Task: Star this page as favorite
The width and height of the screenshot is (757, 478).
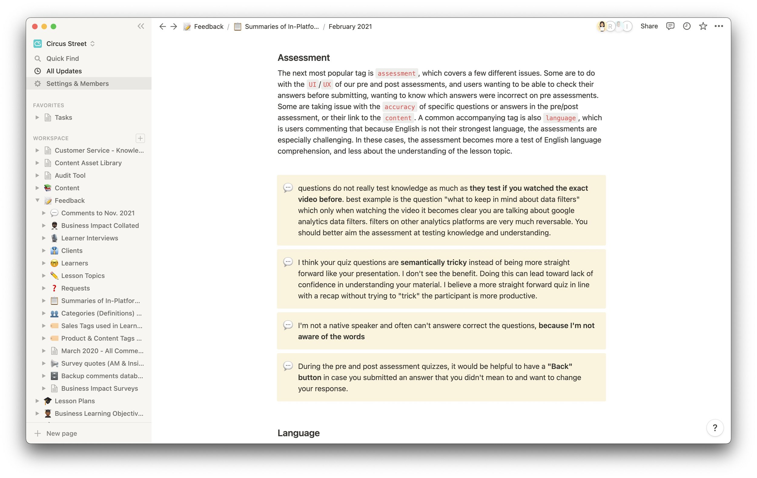Action: click(x=703, y=26)
